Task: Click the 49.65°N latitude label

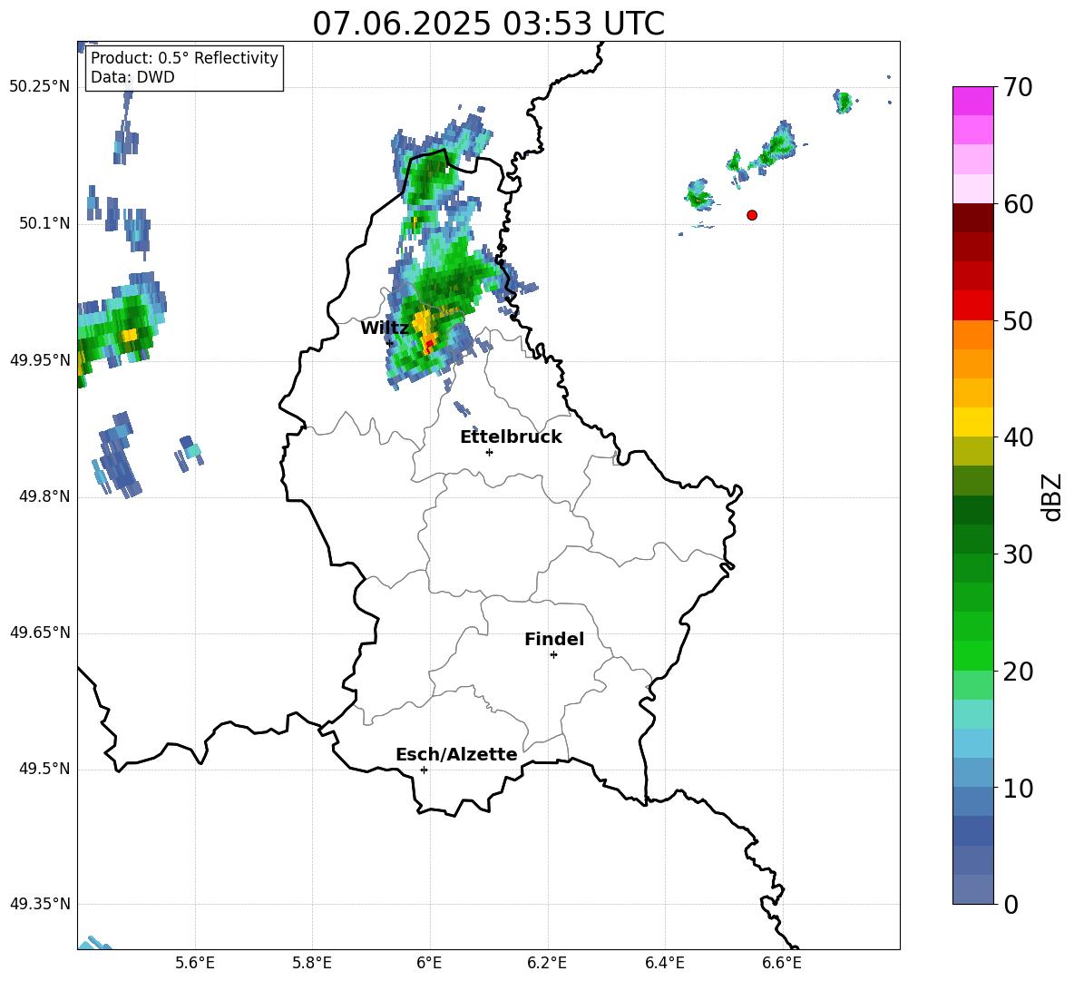Action: (x=40, y=632)
